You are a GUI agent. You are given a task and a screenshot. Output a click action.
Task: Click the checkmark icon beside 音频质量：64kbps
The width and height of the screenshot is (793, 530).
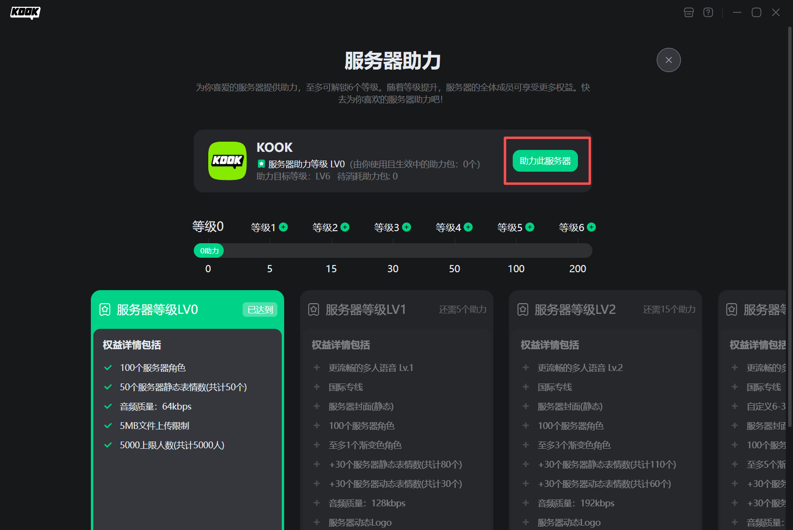[x=108, y=406]
